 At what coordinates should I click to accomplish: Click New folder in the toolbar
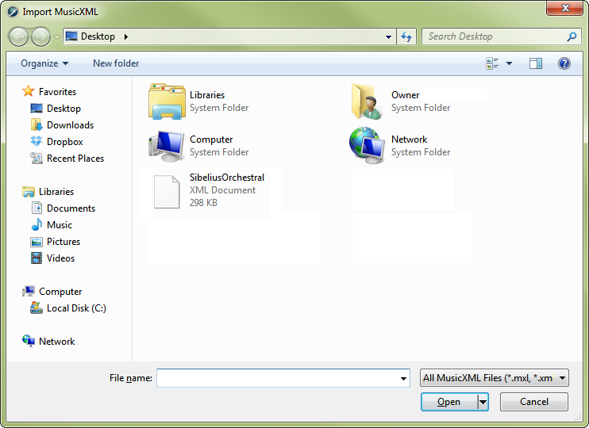(116, 63)
